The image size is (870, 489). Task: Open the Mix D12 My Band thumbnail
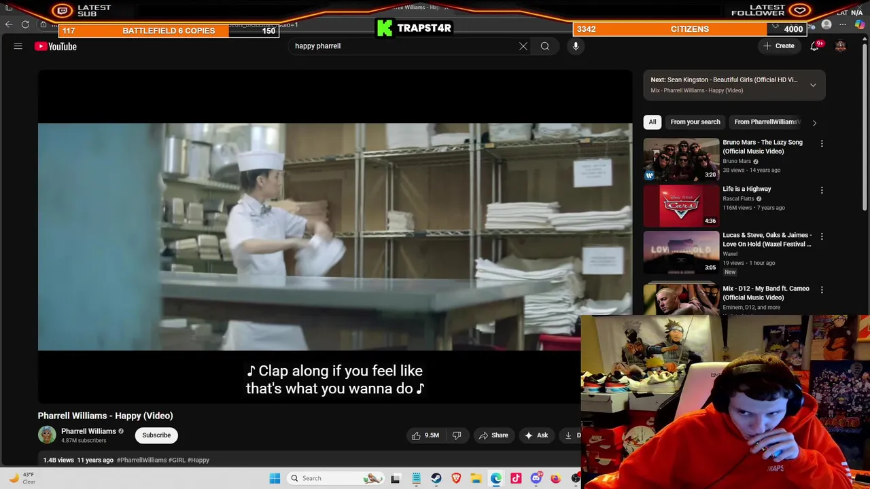point(681,300)
